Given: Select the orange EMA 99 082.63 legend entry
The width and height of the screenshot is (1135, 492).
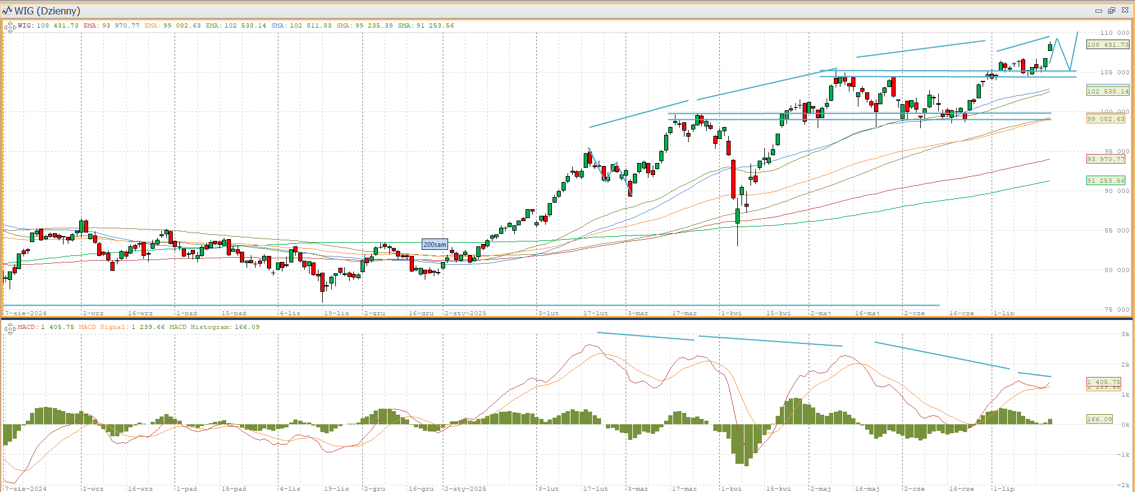Looking at the screenshot, I should 172,26.
